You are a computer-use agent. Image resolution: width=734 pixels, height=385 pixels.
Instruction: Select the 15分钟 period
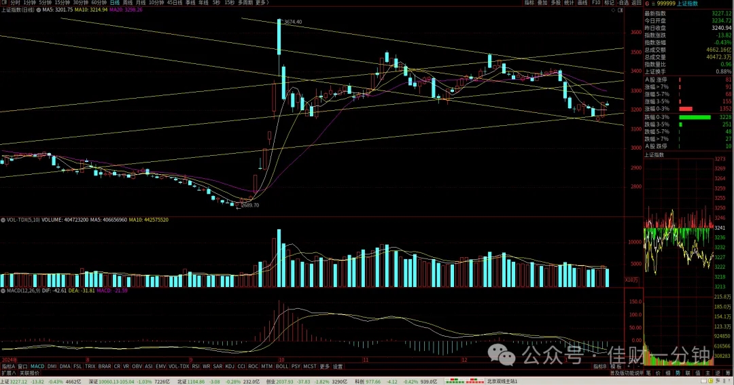pyautogui.click(x=63, y=3)
